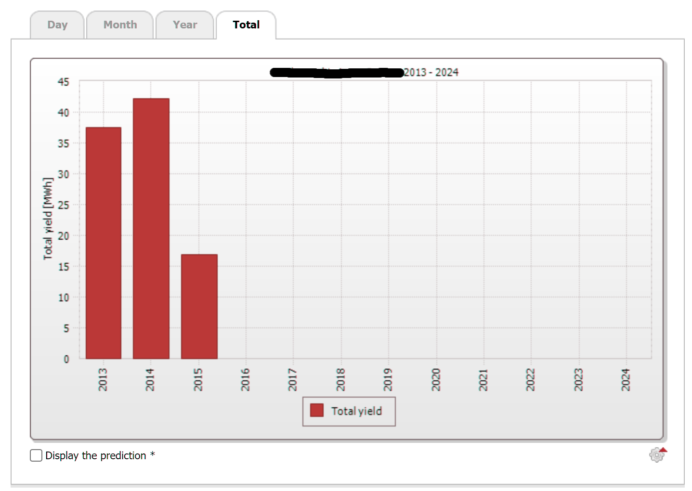Click the 2018 x-axis label

click(340, 379)
